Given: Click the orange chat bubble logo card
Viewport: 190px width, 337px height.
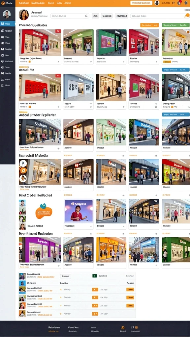Looking at the screenshot, I should 44,211.
